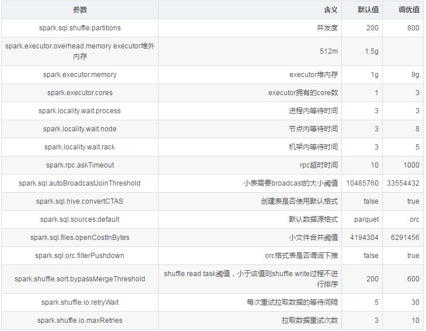426x331 pixels.
Task: Click the value 33554432
Action: pyautogui.click(x=403, y=183)
